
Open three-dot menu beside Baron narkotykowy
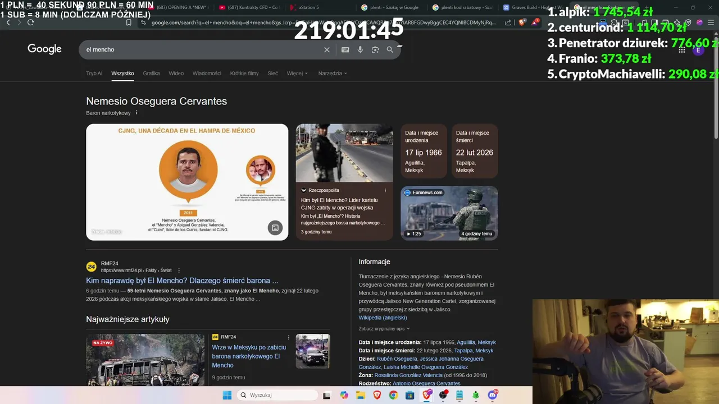click(x=136, y=113)
